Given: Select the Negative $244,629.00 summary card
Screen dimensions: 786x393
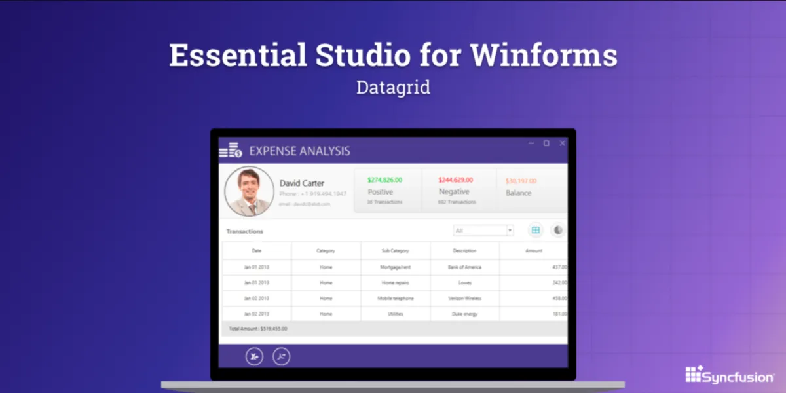Looking at the screenshot, I should [458, 191].
